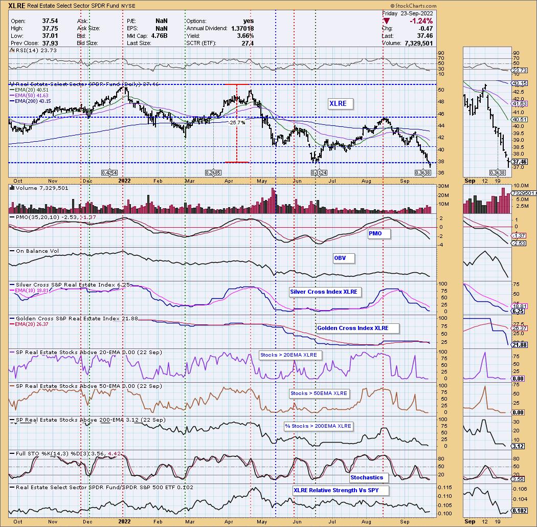The height and width of the screenshot is (527, 537).
Task: Click the Chg value -0.47
Action: click(426, 29)
